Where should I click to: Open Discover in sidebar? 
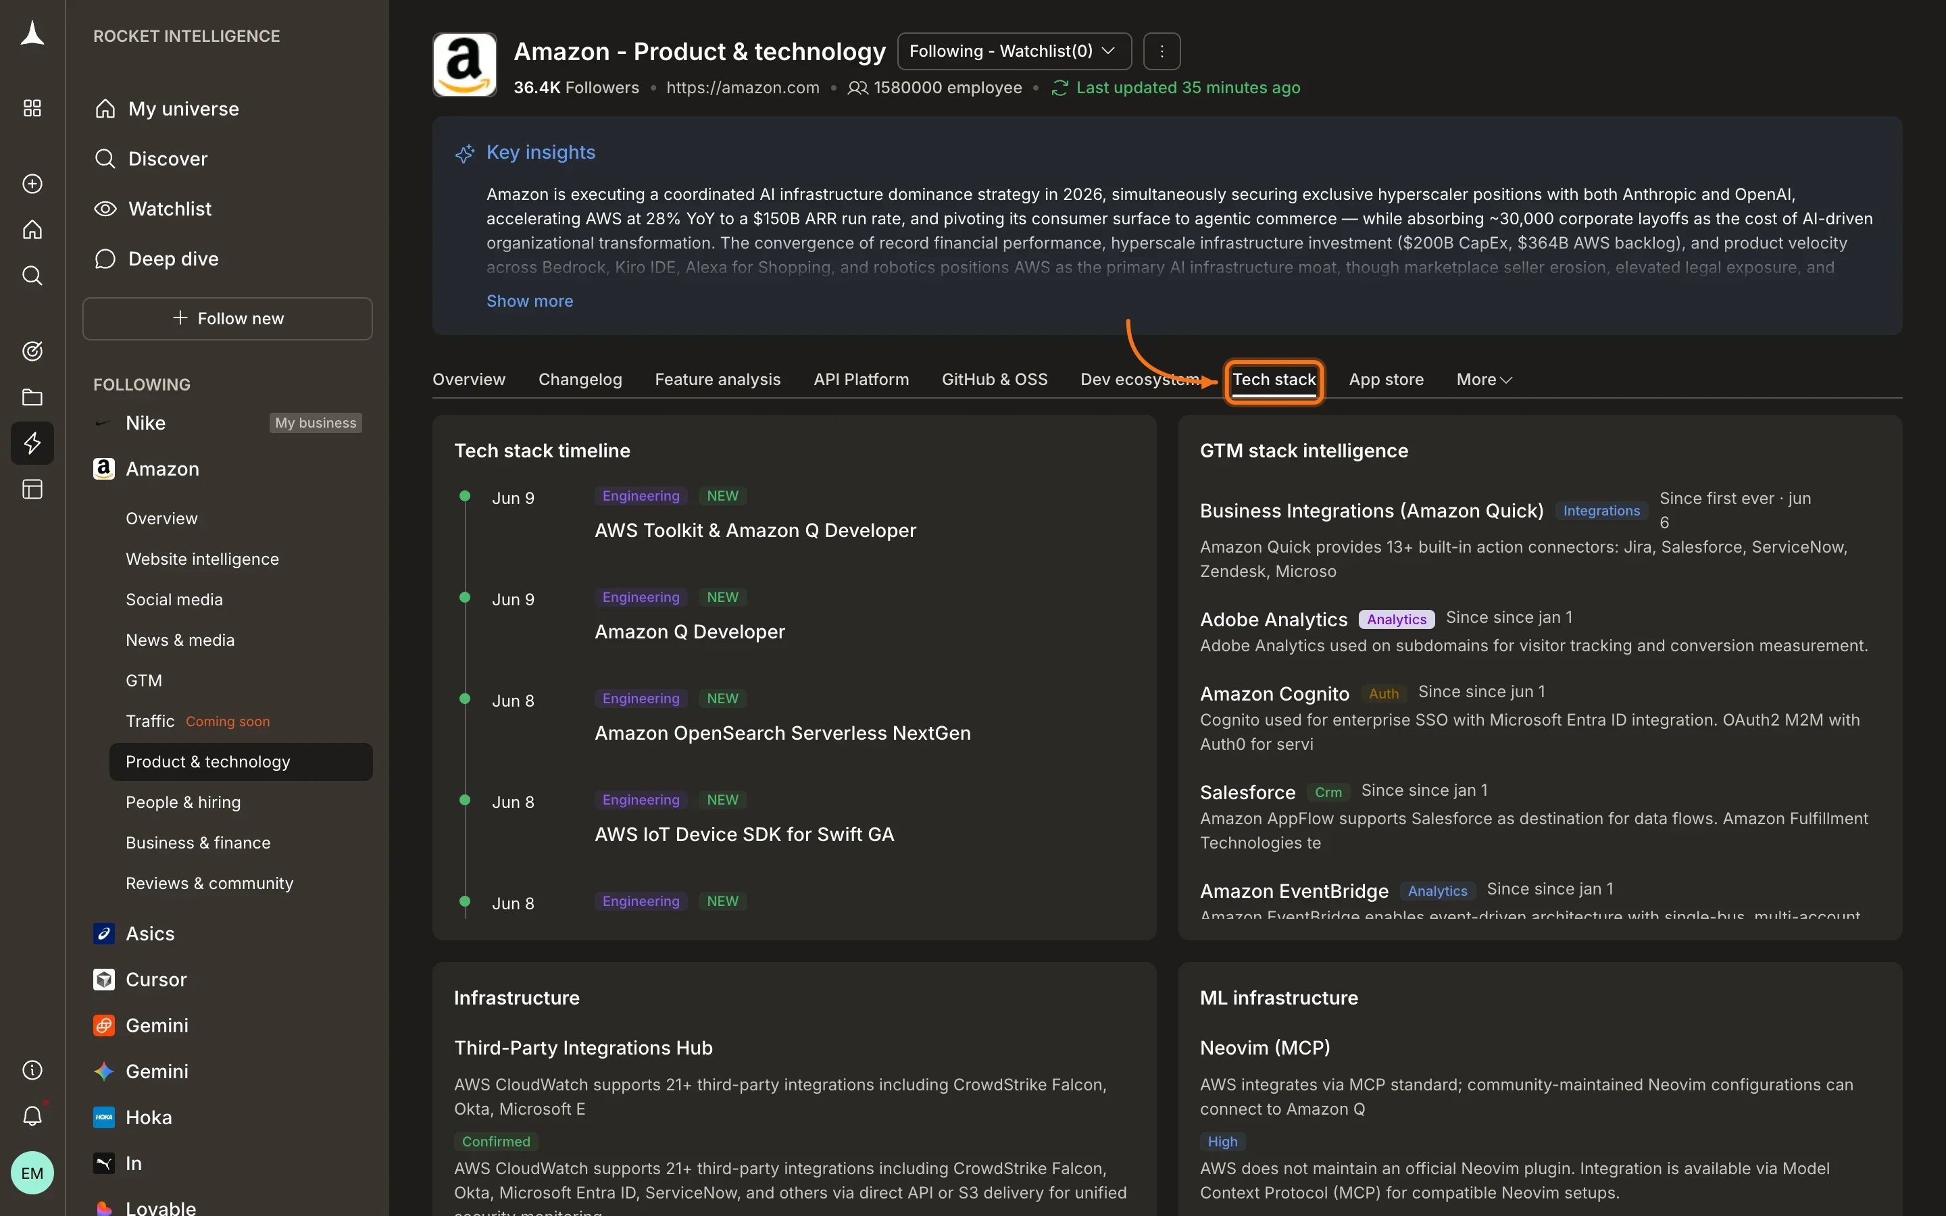pyautogui.click(x=168, y=159)
